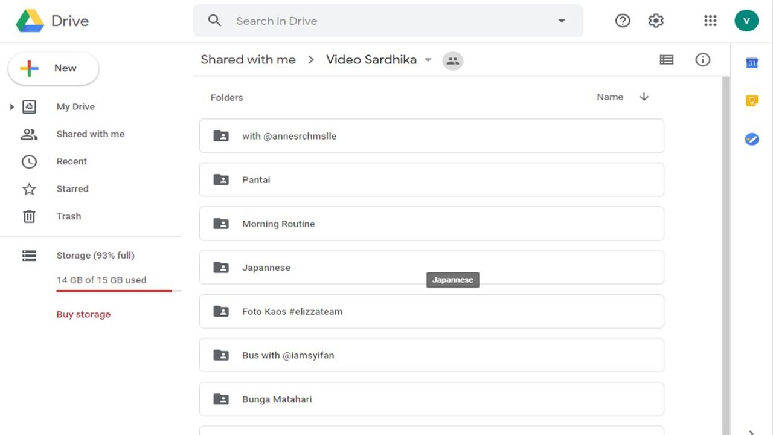773x435 pixels.
Task: Click the Google Drive logo
Action: point(30,21)
